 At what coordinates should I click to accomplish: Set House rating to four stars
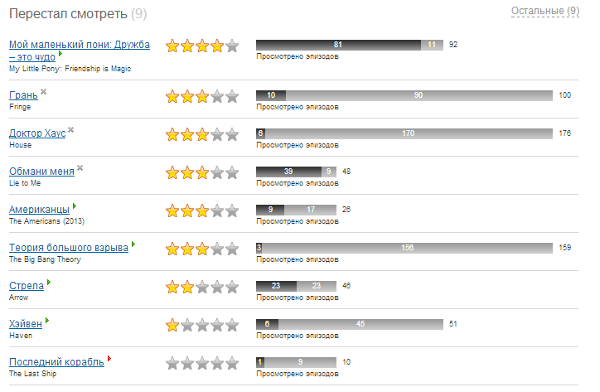(x=217, y=134)
